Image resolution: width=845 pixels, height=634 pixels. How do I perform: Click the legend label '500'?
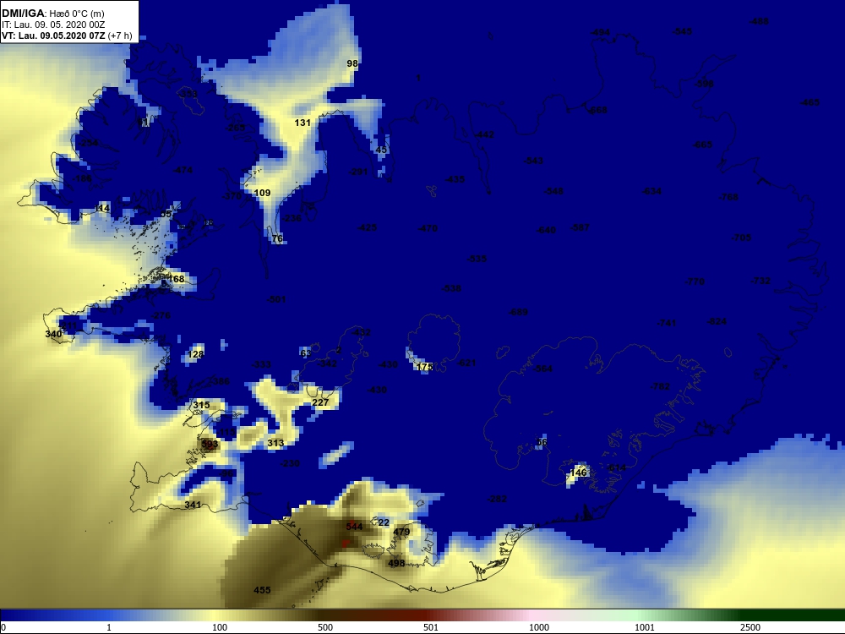pyautogui.click(x=325, y=627)
